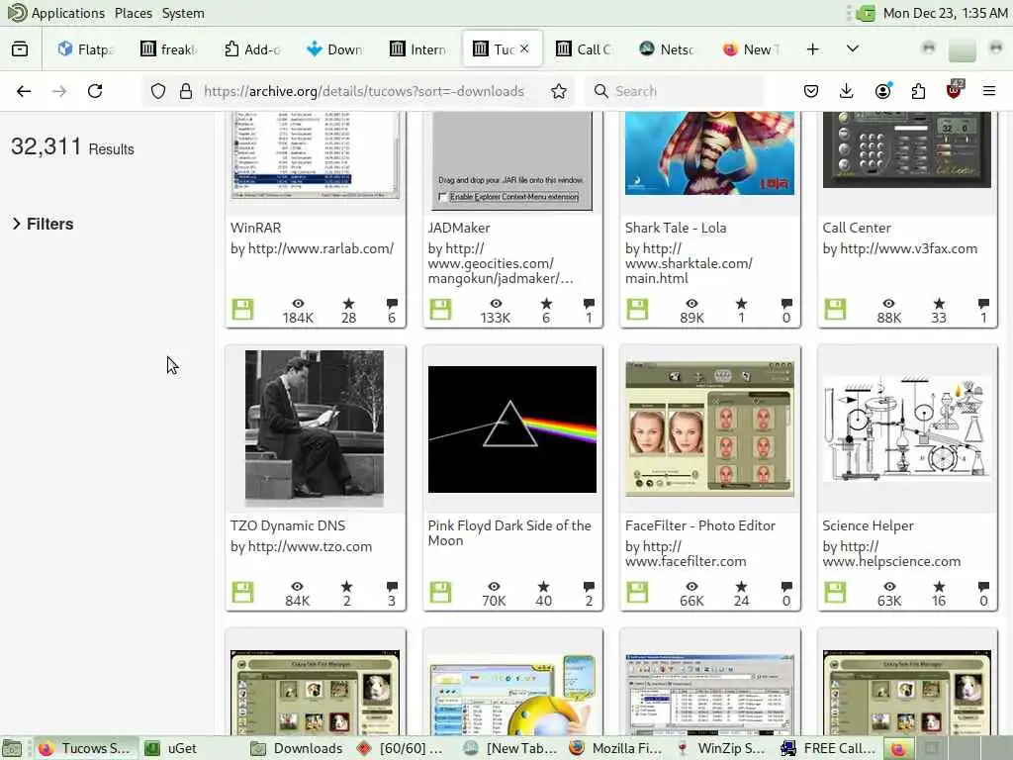This screenshot has height=760, width=1013.
Task: Click the JADMaker software floppy icon
Action: 440,309
